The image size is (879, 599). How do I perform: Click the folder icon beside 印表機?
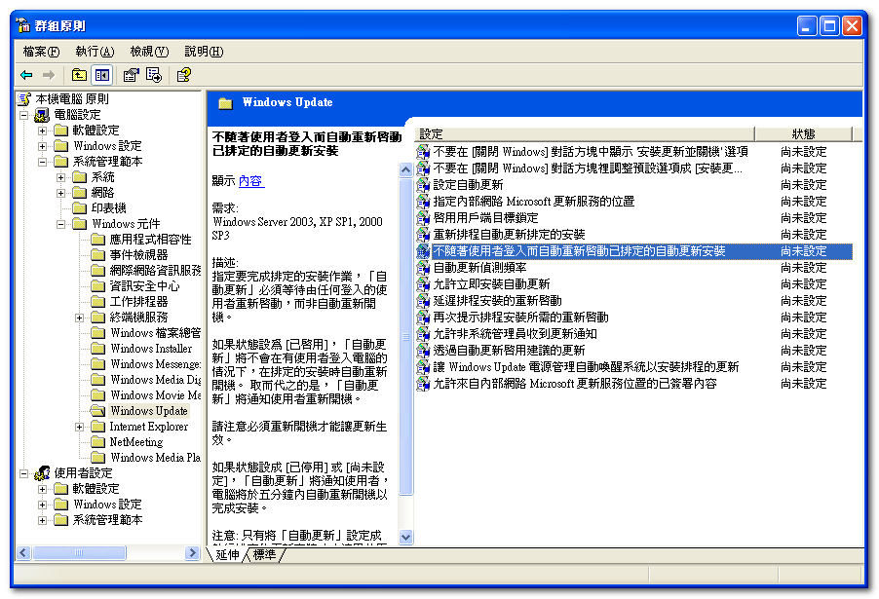[x=80, y=208]
